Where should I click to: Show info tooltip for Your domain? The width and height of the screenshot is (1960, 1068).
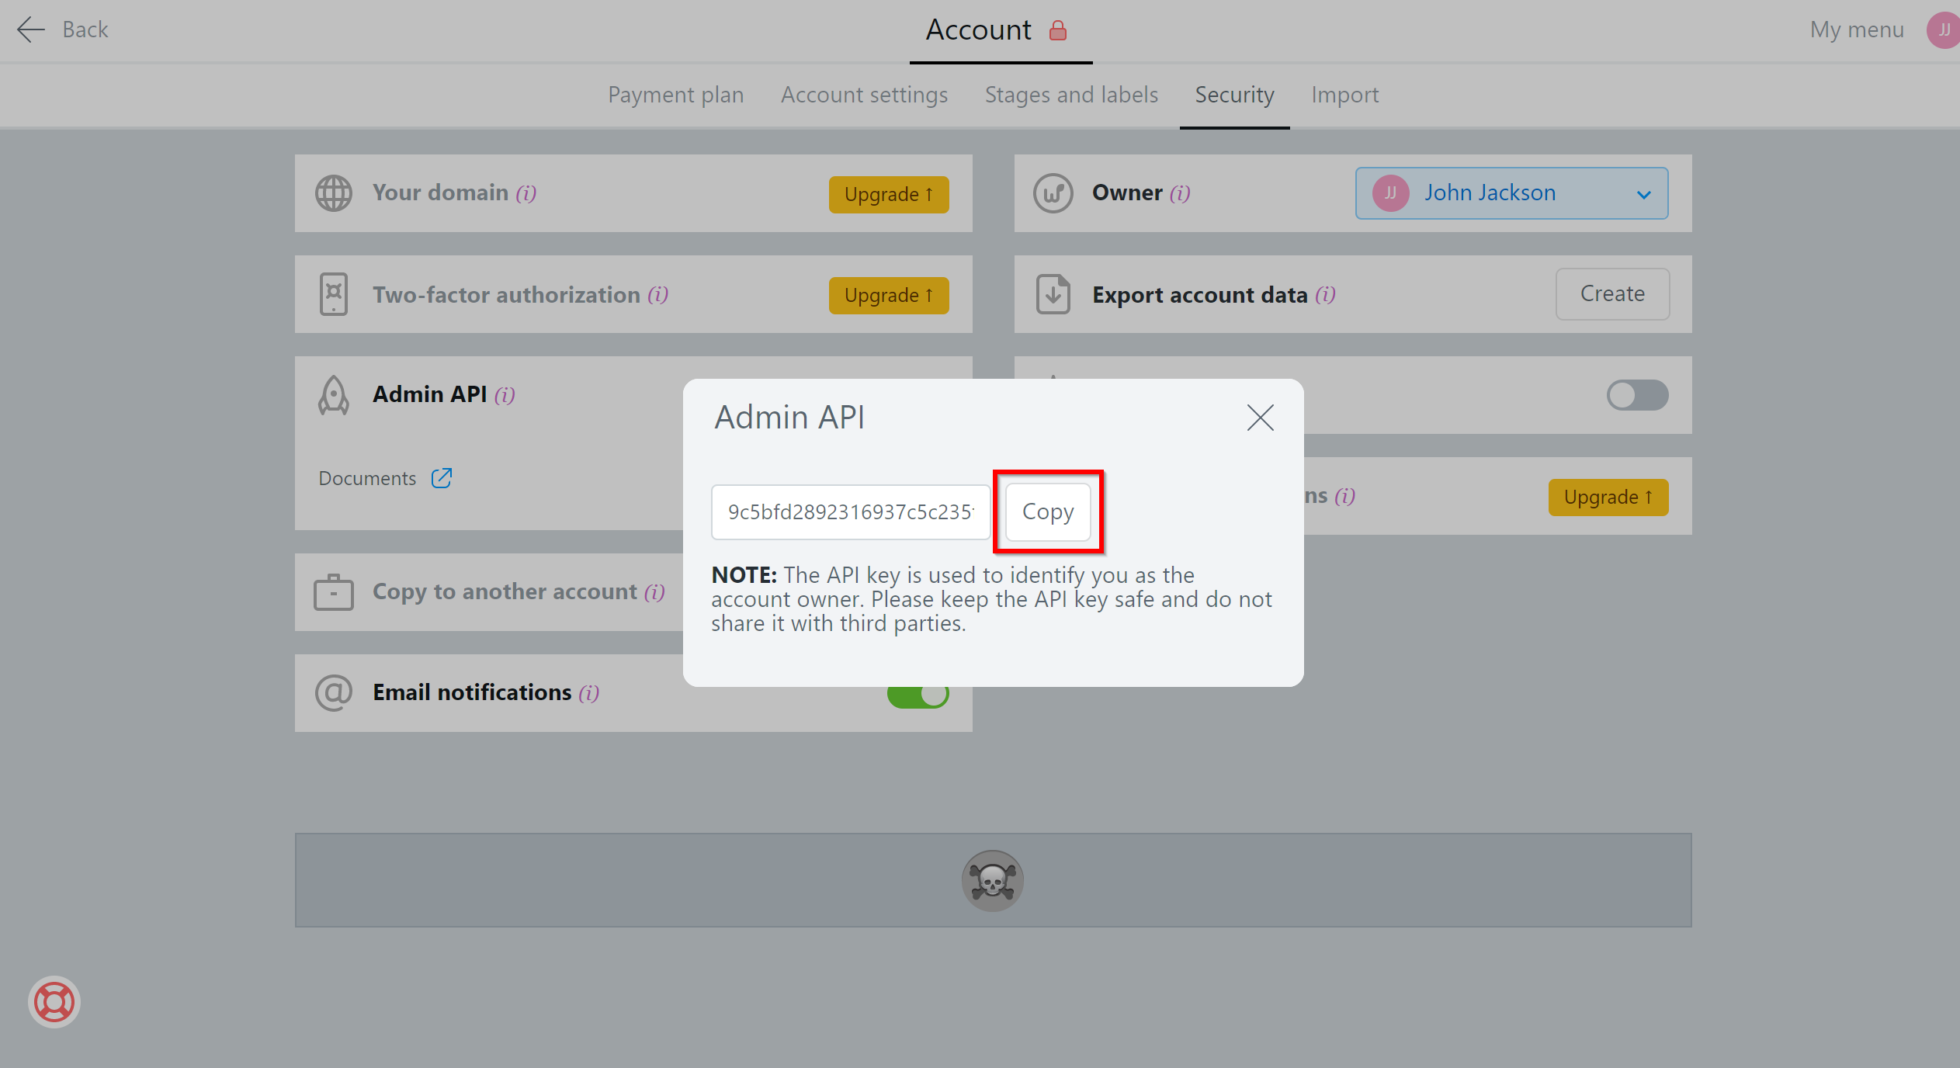pyautogui.click(x=526, y=193)
